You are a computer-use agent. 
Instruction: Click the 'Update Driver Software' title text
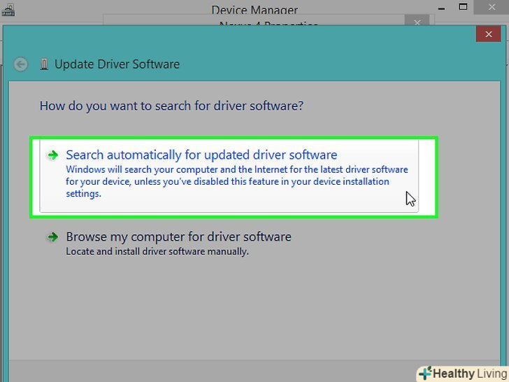click(x=117, y=64)
